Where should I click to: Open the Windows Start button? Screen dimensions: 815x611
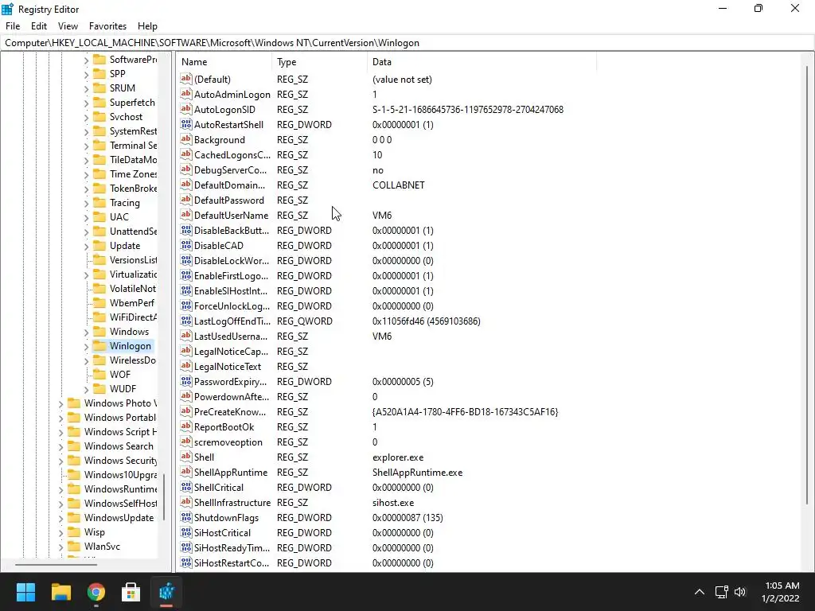coord(25,592)
